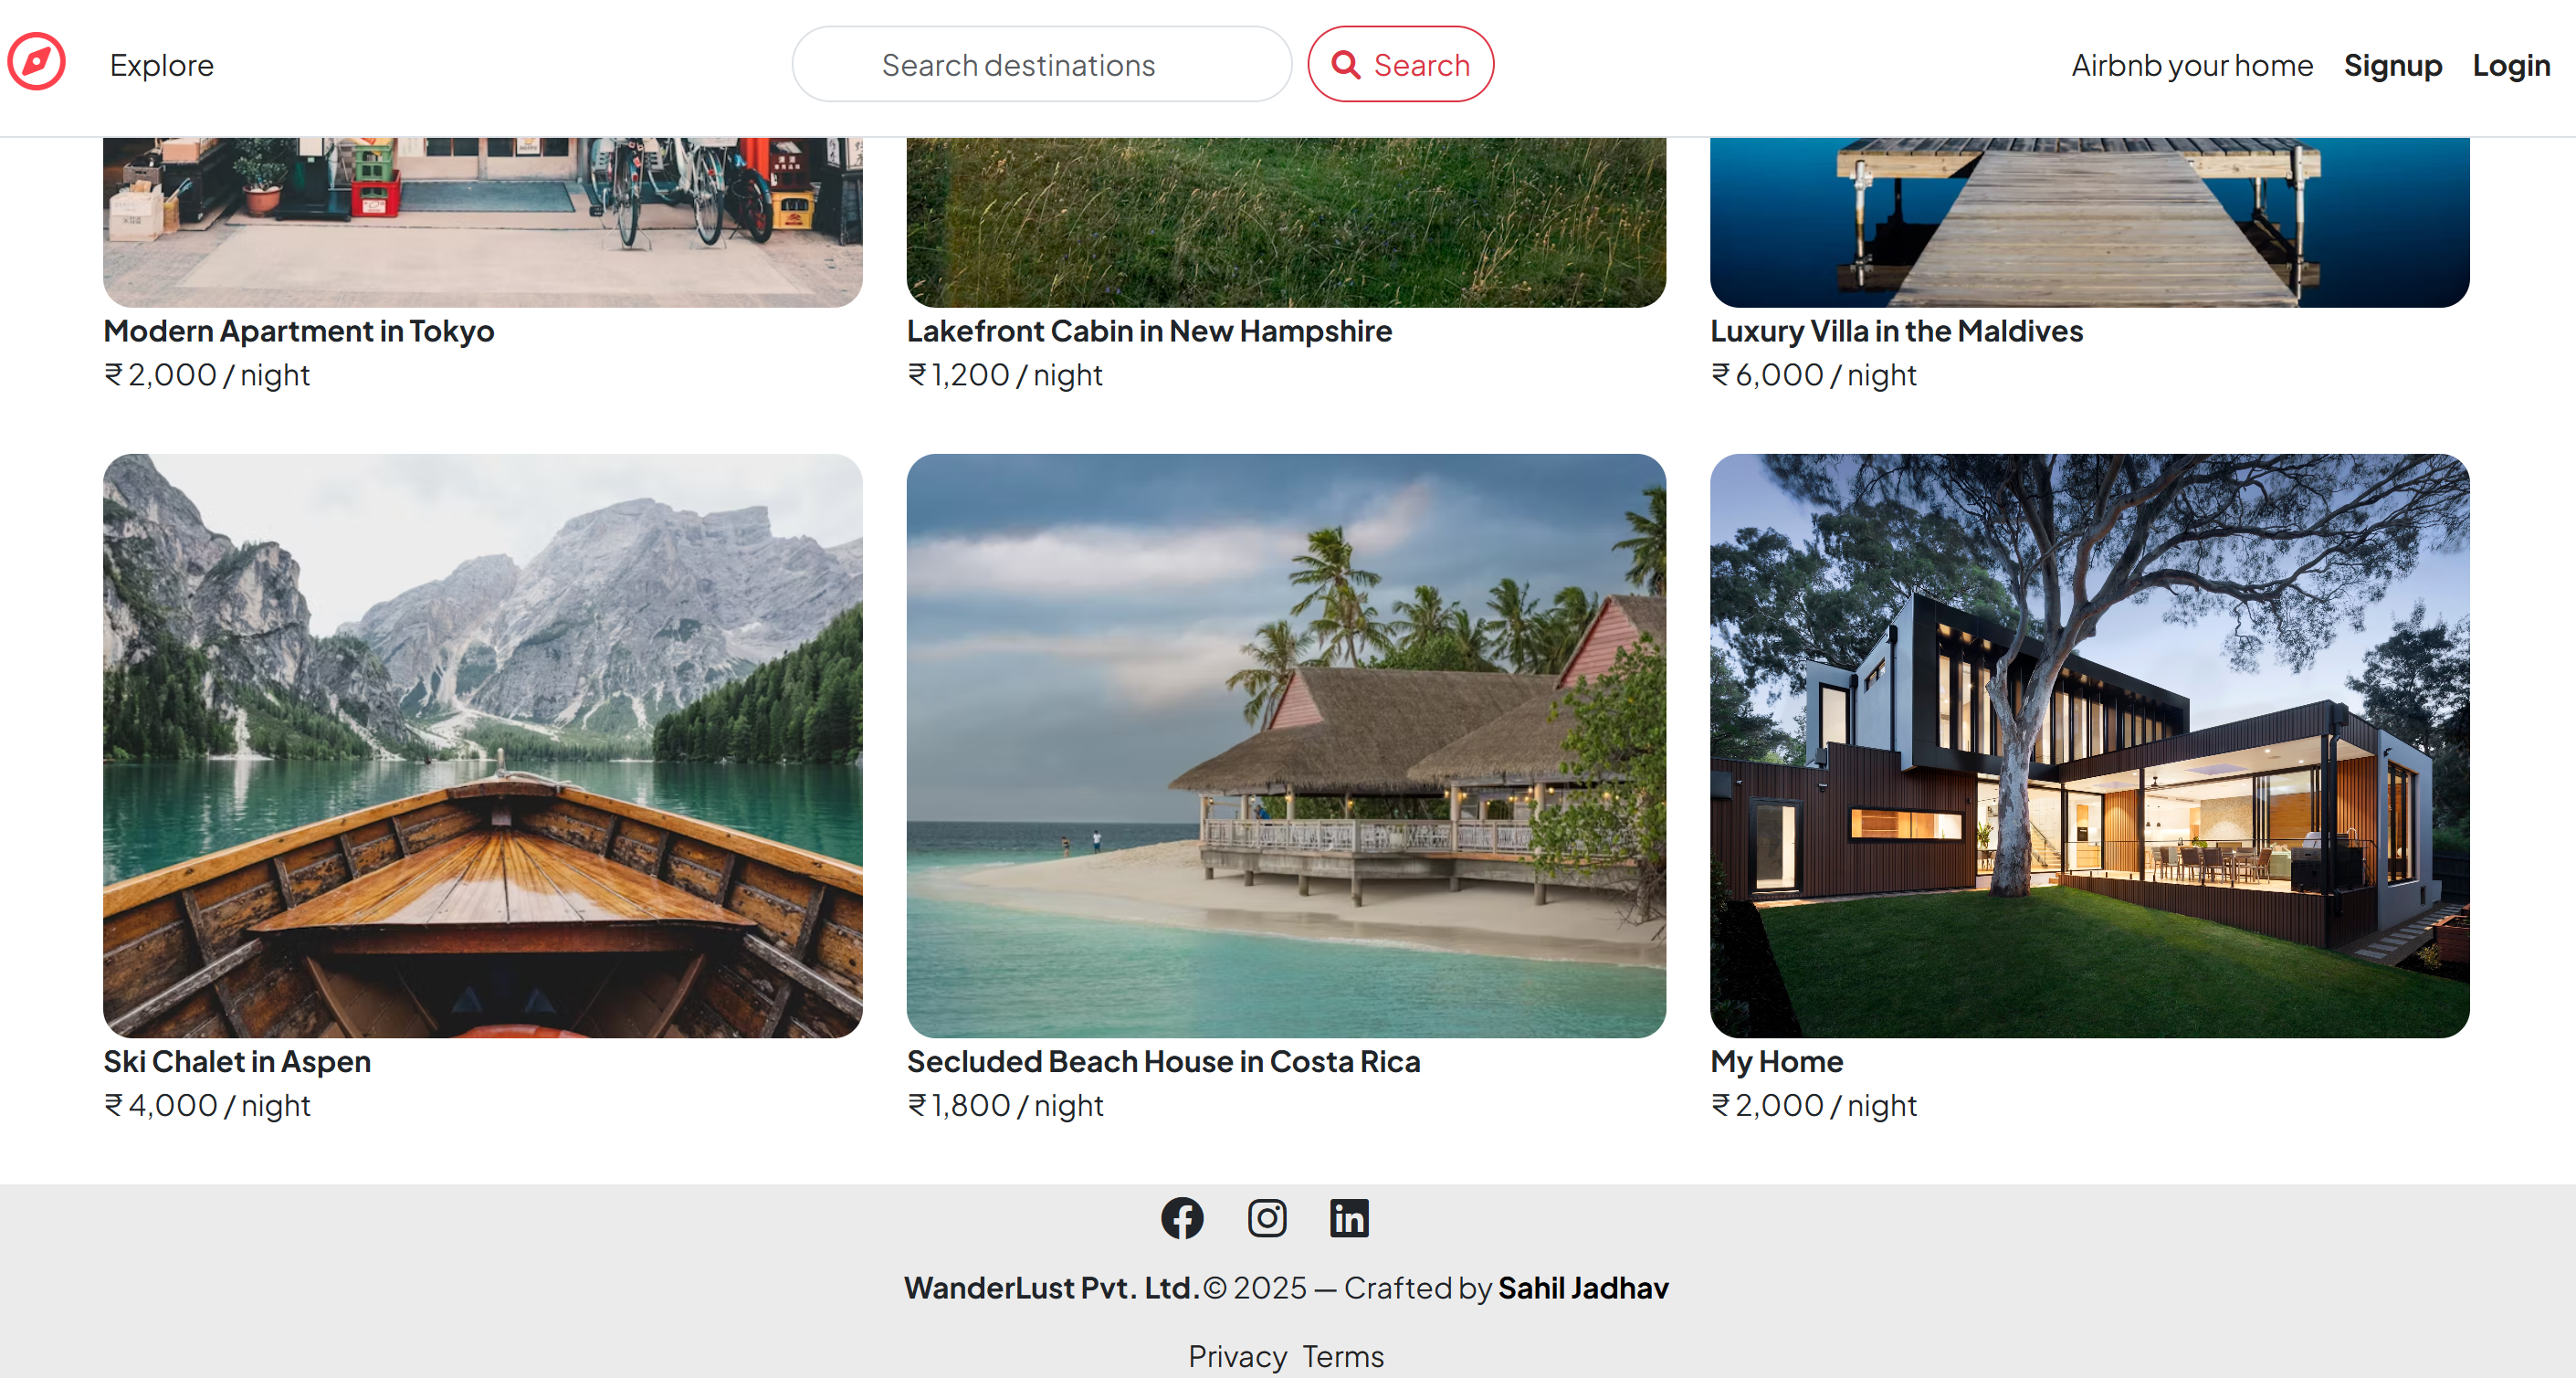Open the LinkedIn footer icon
This screenshot has height=1378, width=2576.
(x=1349, y=1217)
